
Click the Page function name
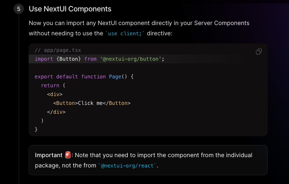coord(115,77)
